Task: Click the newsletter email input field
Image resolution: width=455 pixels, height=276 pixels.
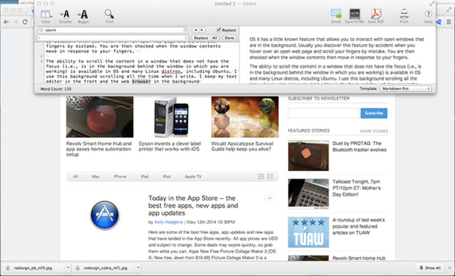Action: [x=323, y=113]
